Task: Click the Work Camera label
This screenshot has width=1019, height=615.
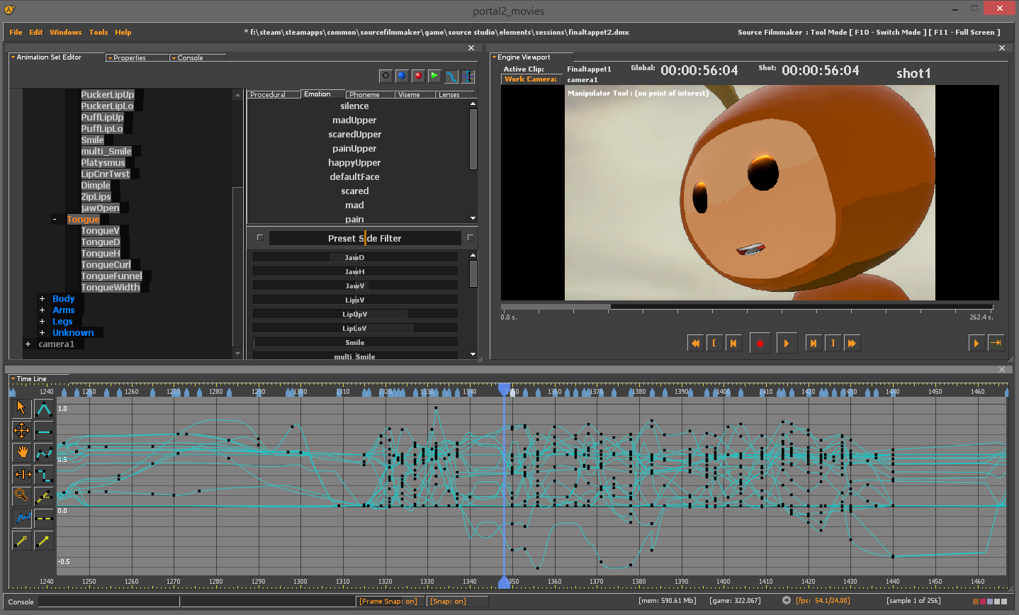Action: click(530, 79)
